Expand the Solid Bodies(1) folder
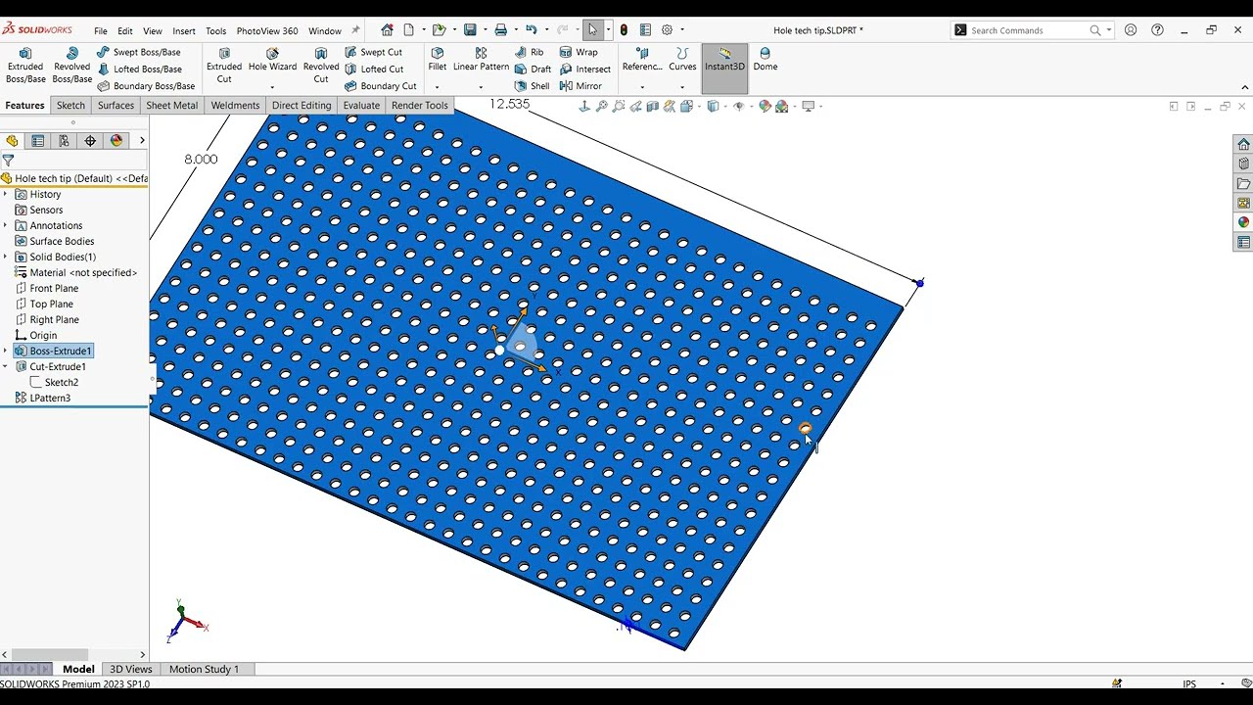Viewport: 1253px width, 705px height. coord(6,258)
